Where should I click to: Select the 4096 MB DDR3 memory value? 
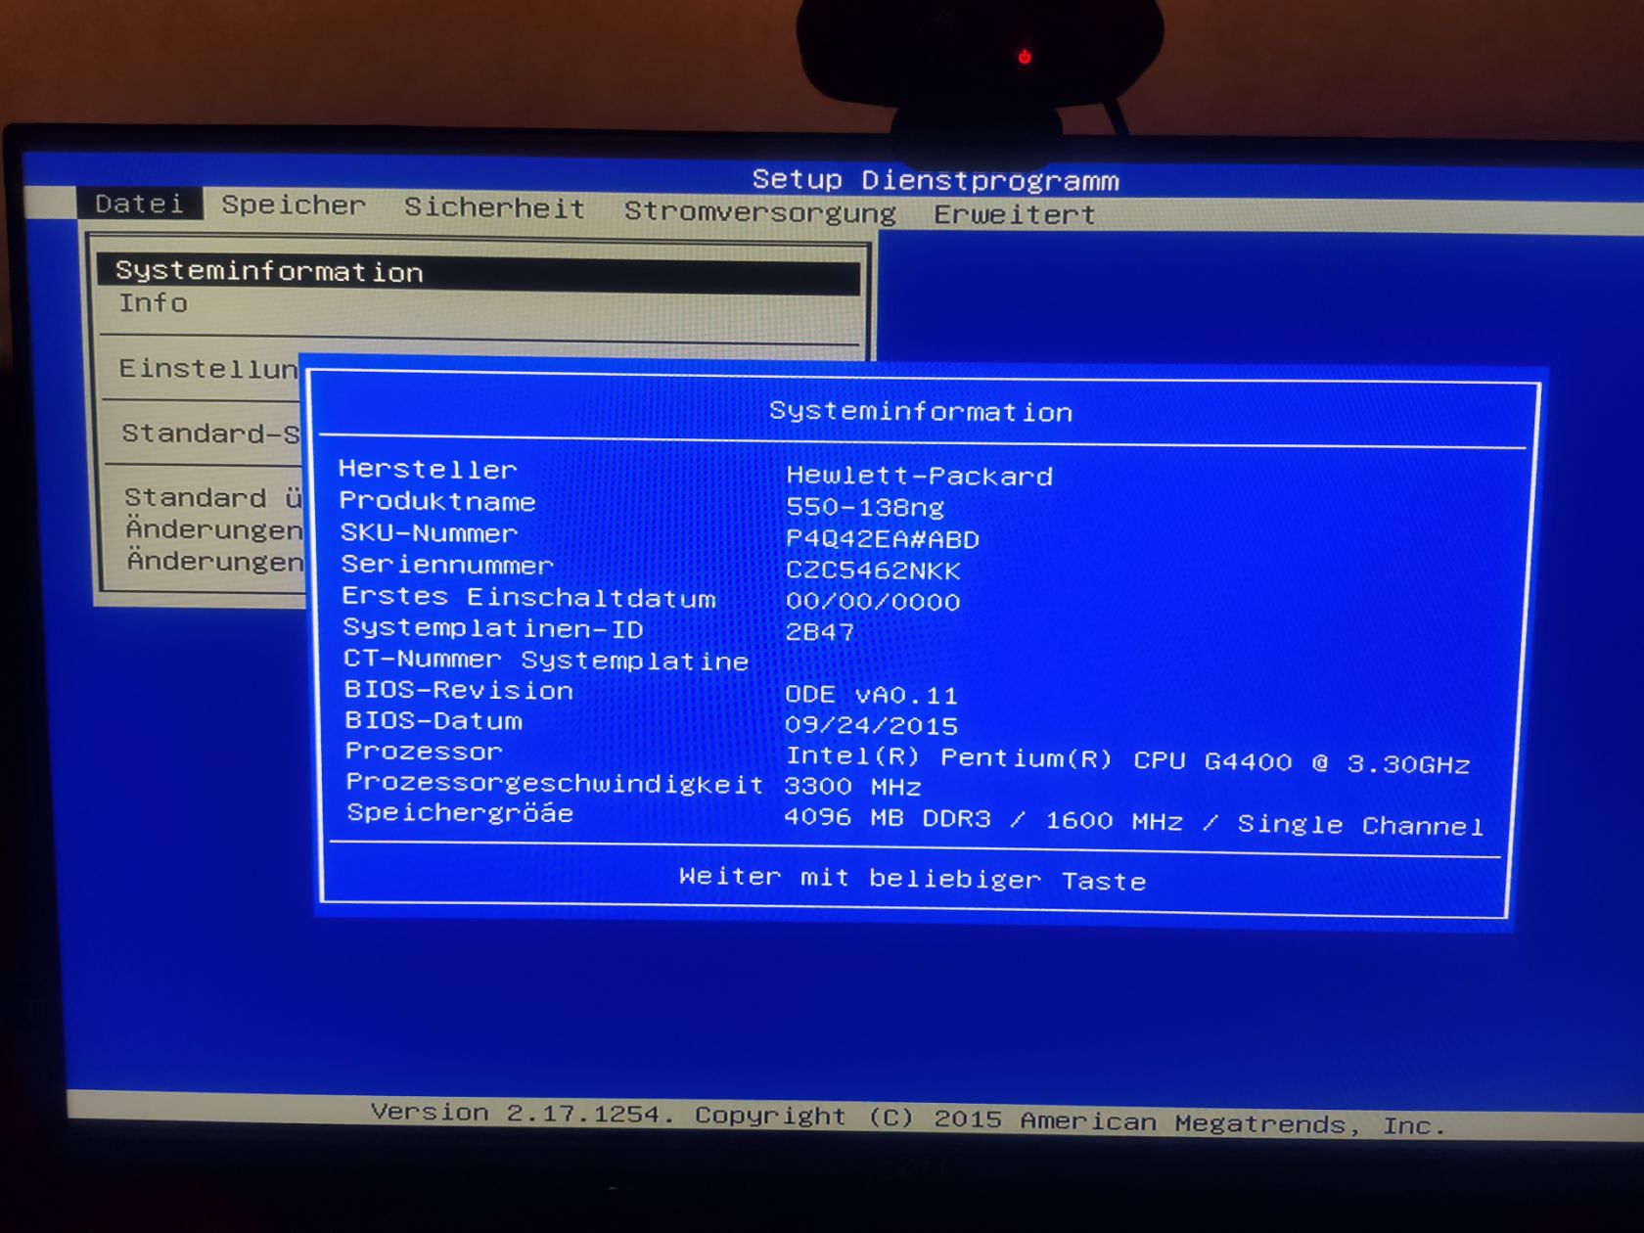tap(1133, 821)
